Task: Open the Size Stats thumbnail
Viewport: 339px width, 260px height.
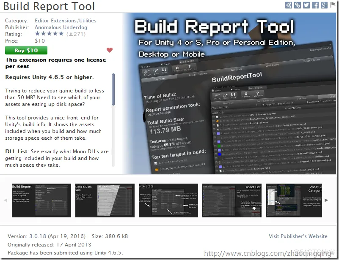Action: coord(168,200)
